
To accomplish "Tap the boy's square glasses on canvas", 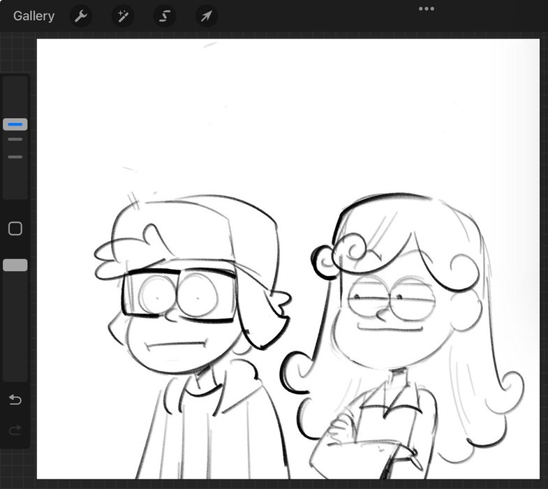I will coord(178,295).
